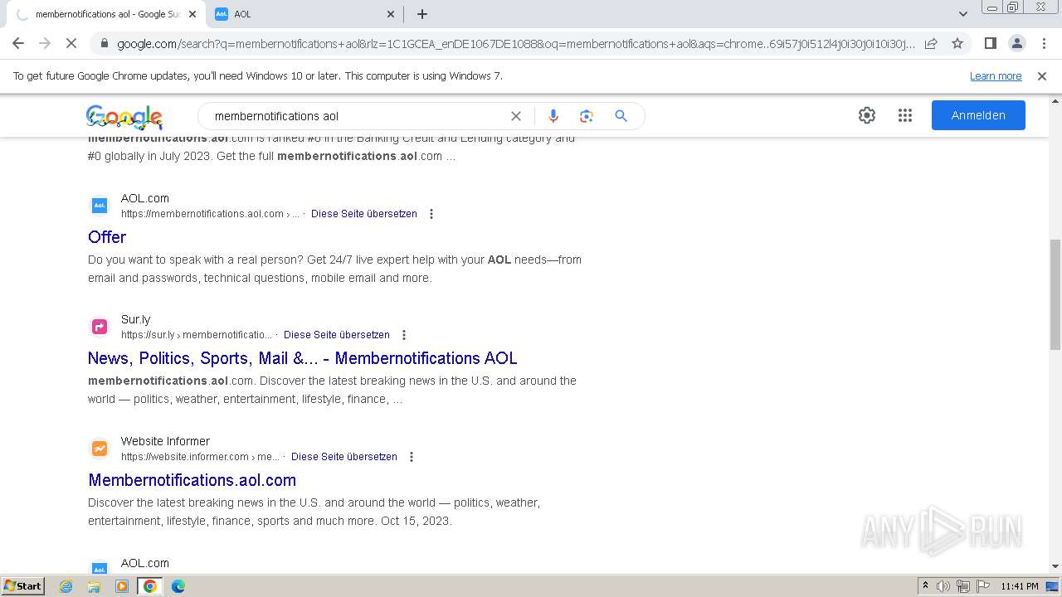Click the taskbar clock 11:41 PM

1020,586
